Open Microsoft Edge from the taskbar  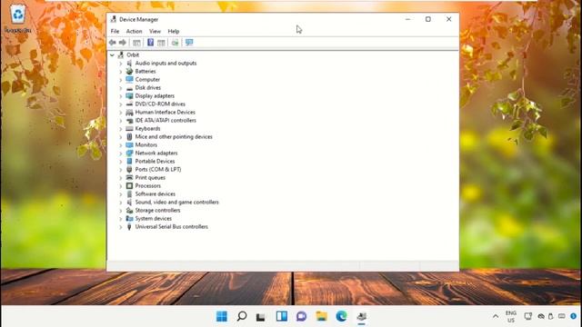click(x=342, y=316)
